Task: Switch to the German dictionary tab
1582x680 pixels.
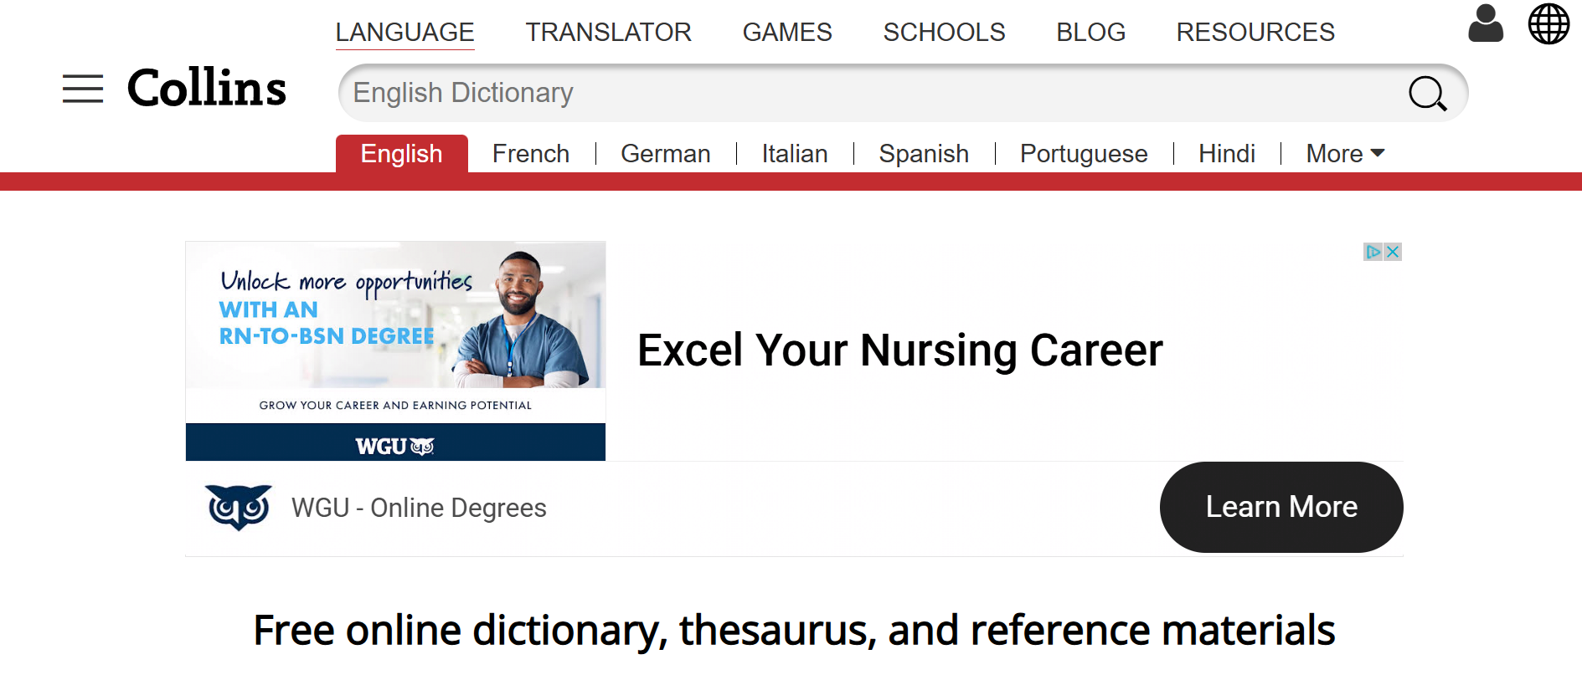Action: (666, 154)
